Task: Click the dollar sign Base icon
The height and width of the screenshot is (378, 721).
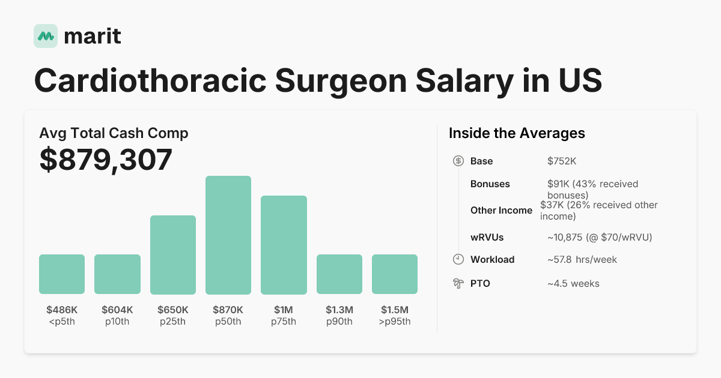Action: click(458, 161)
